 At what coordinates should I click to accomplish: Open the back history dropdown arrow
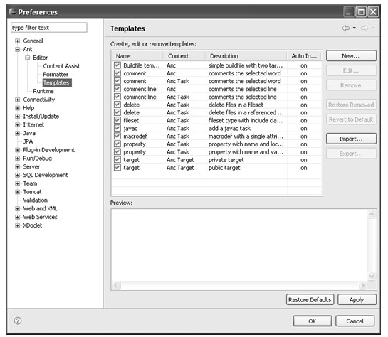[355, 28]
